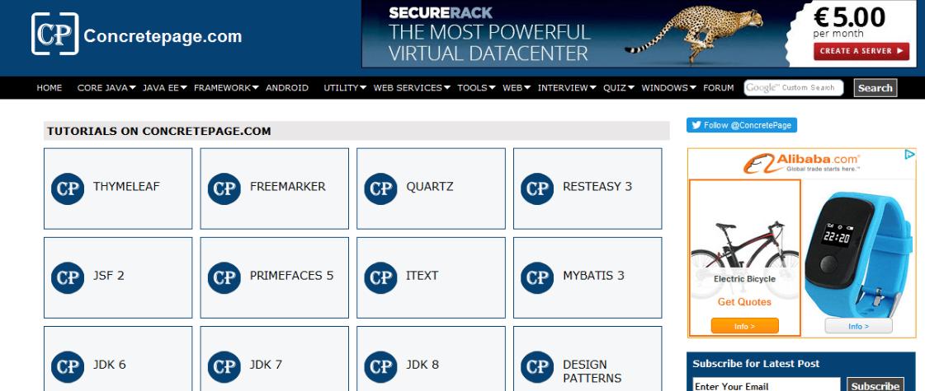925x391 pixels.
Task: Open the MyBatis 3 tutorial link
Action: pyautogui.click(x=593, y=276)
